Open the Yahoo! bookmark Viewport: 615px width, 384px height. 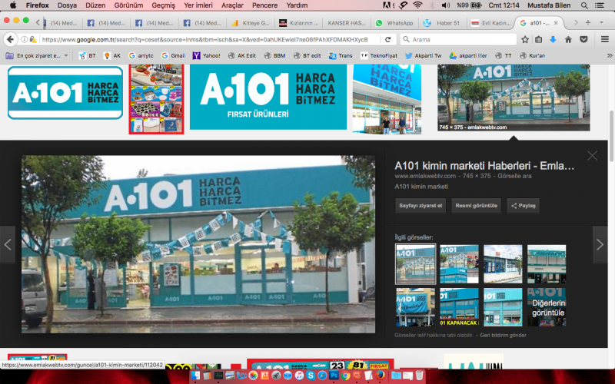(x=207, y=55)
